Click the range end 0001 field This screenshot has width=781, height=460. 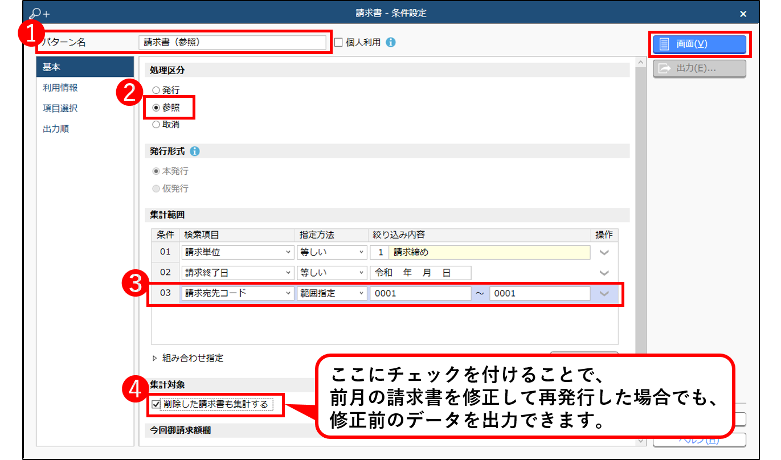540,293
